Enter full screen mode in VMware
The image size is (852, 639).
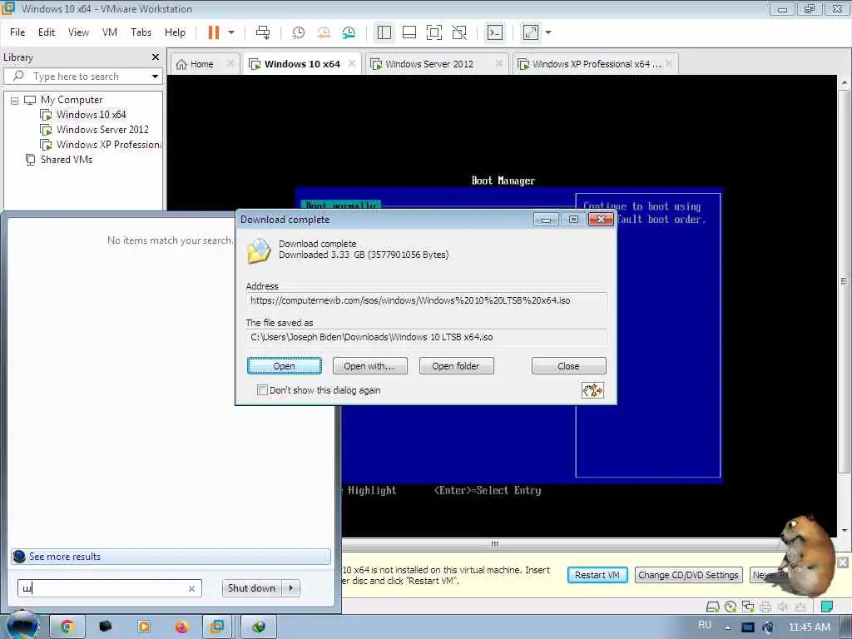434,32
